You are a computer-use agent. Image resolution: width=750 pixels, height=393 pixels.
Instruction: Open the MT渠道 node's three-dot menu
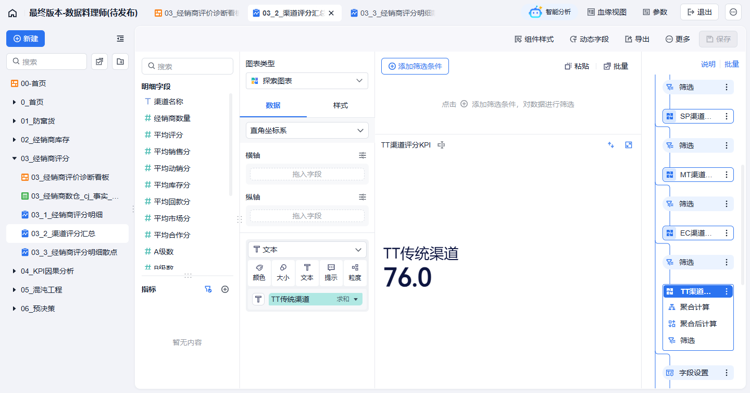(727, 175)
